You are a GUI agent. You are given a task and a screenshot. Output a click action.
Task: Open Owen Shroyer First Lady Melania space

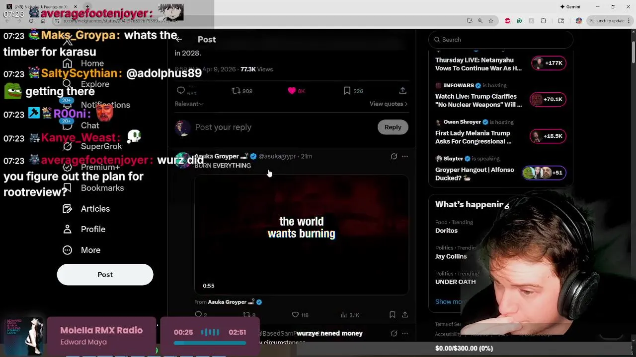coord(474,137)
